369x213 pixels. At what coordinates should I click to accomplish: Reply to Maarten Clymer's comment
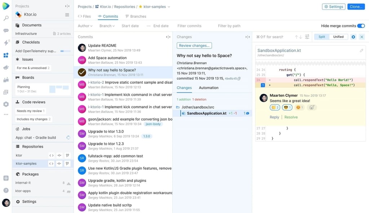pyautogui.click(x=274, y=117)
